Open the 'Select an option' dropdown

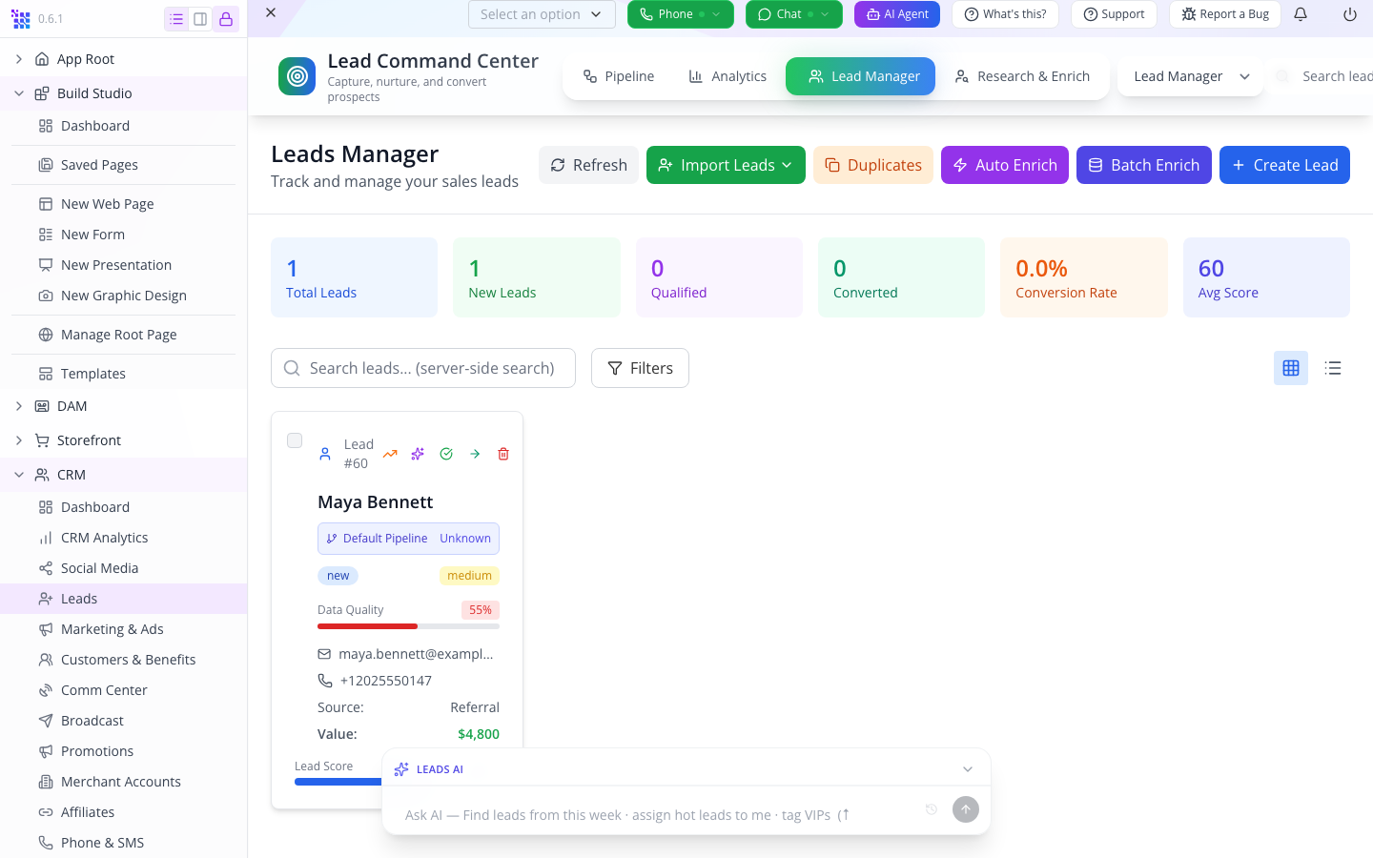pos(542,14)
